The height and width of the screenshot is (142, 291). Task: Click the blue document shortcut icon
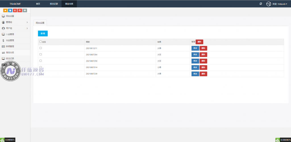pyautogui.click(x=10, y=10)
